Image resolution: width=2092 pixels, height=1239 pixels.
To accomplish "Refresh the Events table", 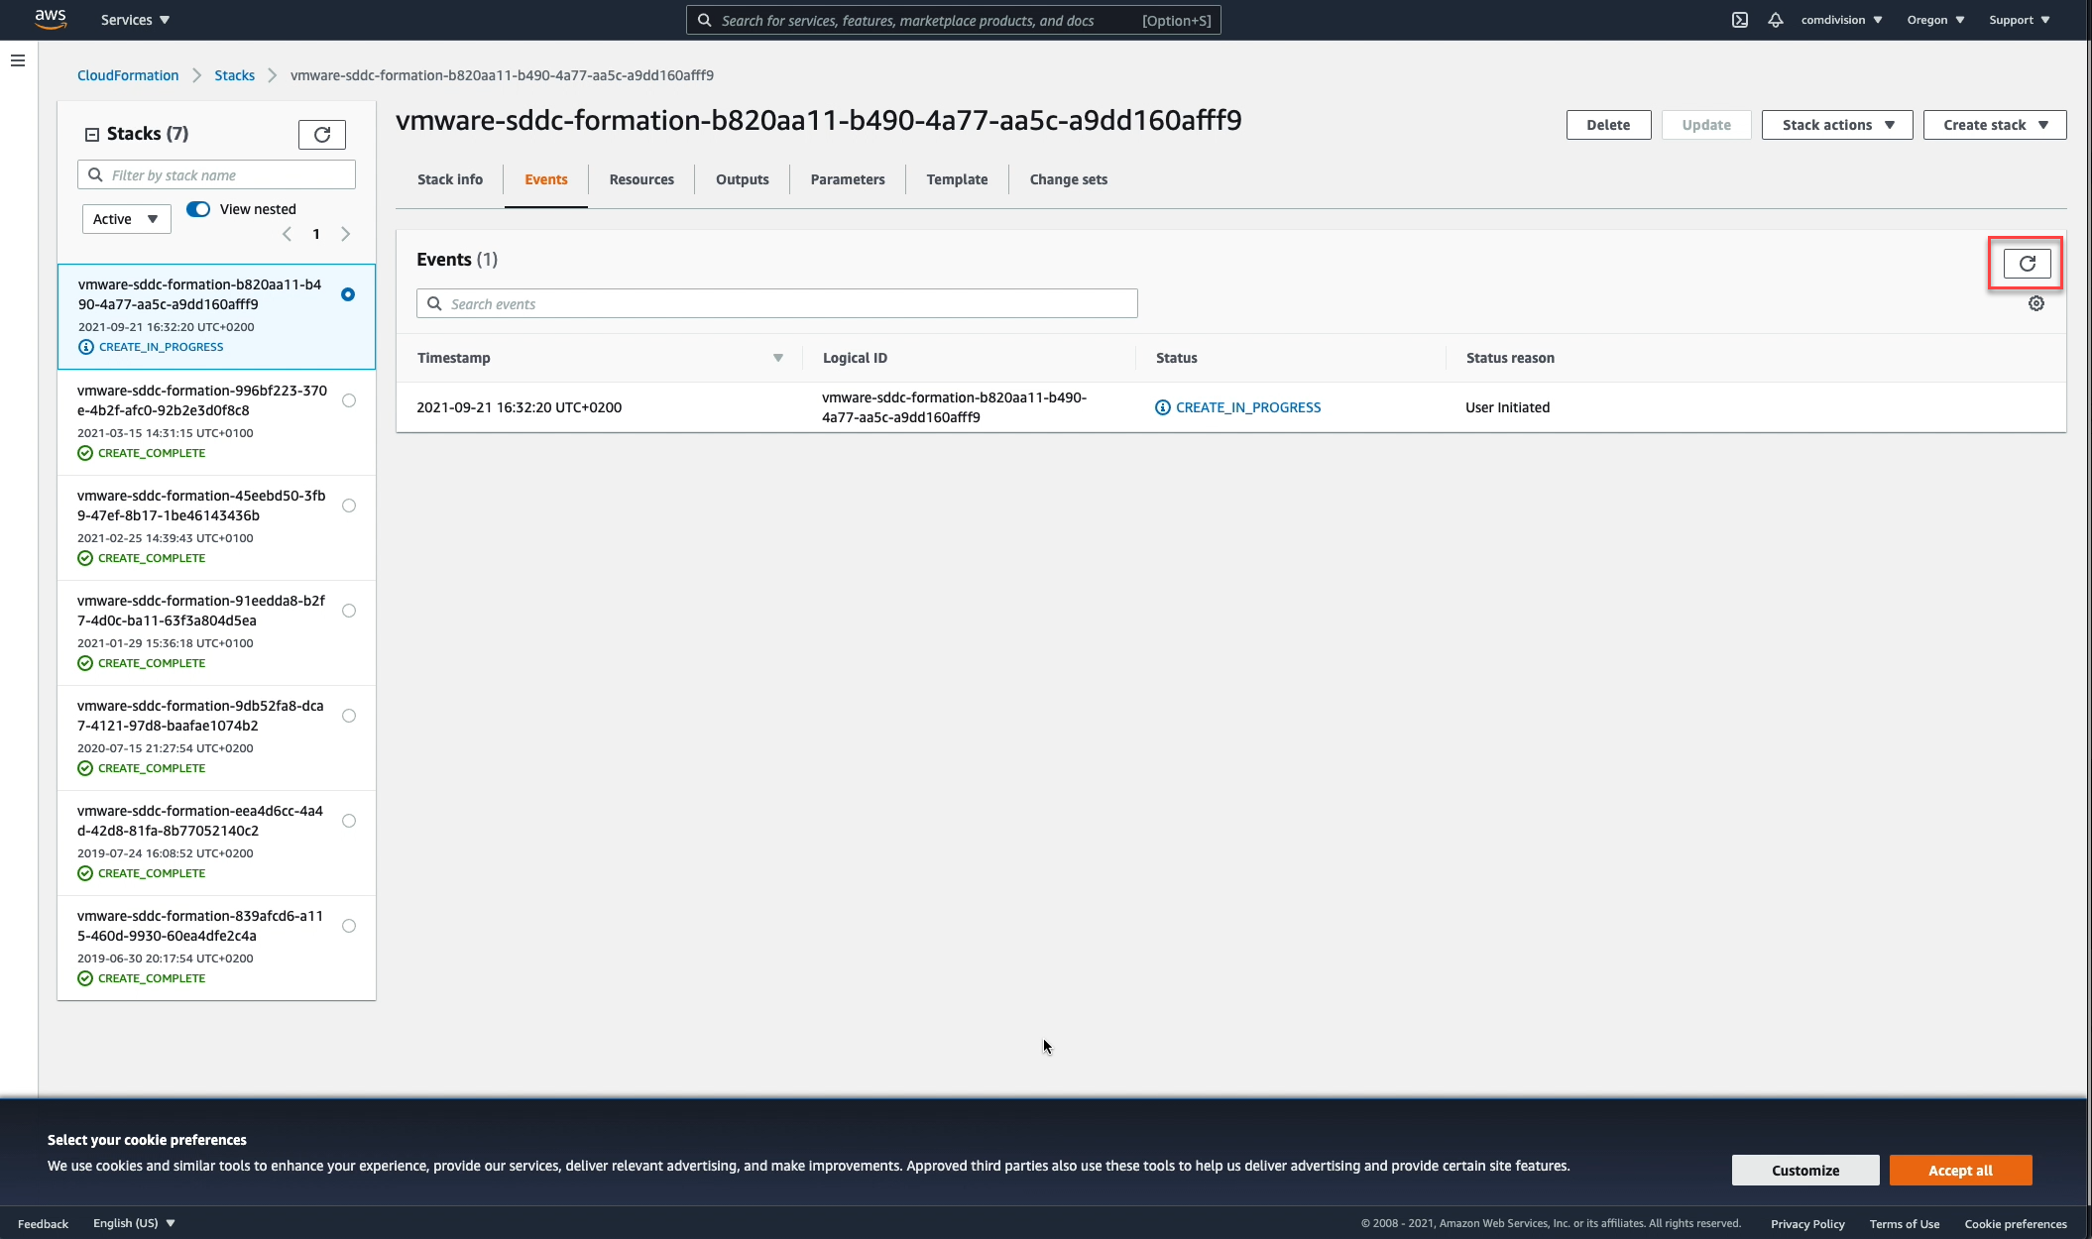I will click(2028, 264).
